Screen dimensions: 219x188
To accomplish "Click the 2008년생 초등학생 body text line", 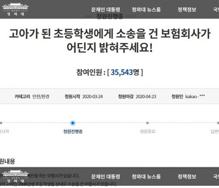I will pos(58,184).
